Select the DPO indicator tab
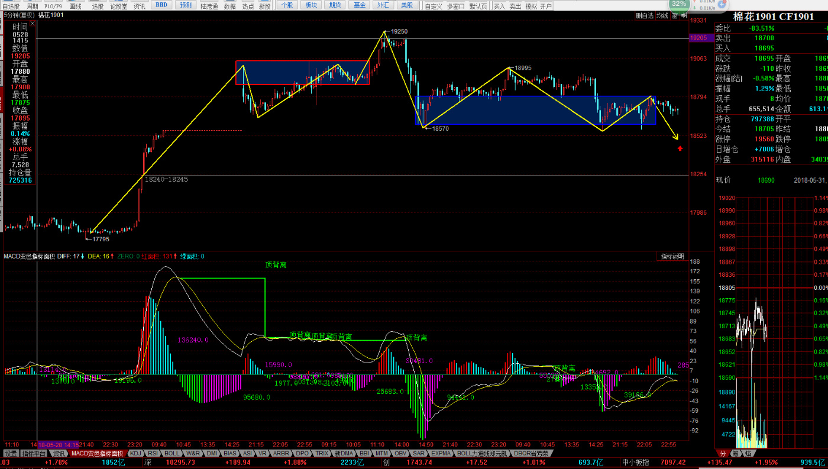This screenshot has width=828, height=469. coord(302,454)
